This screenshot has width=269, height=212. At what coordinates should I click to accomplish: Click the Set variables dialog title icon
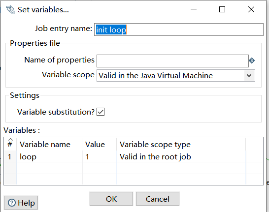[x=10, y=9]
